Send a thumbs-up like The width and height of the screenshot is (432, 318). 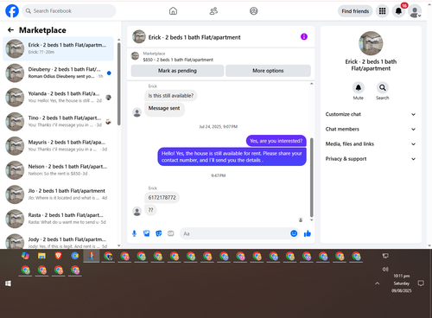pyautogui.click(x=308, y=233)
